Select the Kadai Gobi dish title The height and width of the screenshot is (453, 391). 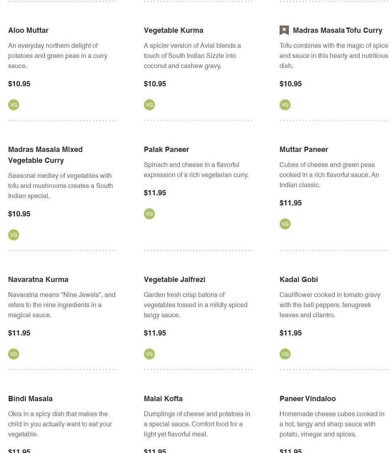(299, 280)
